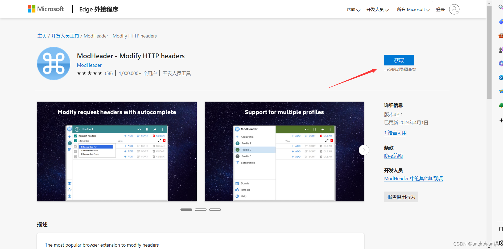The image size is (503, 249).
Task: Advance carousel with next arrow
Action: pyautogui.click(x=364, y=150)
